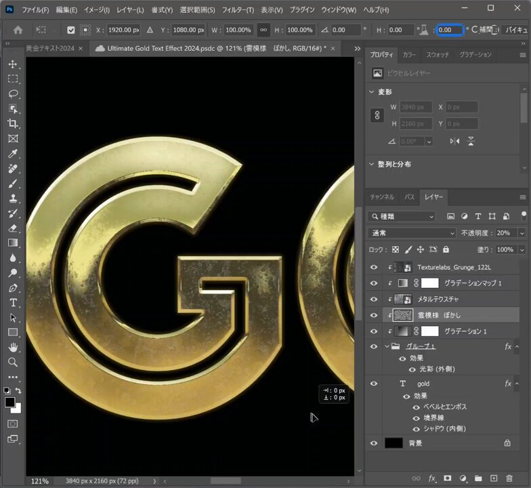Viewport: 531px width, 488px height.
Task: Click the add layer mask icon
Action: click(x=447, y=479)
